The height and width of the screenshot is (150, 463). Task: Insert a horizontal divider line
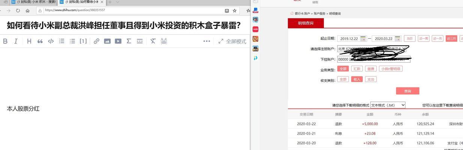pyautogui.click(x=140, y=41)
